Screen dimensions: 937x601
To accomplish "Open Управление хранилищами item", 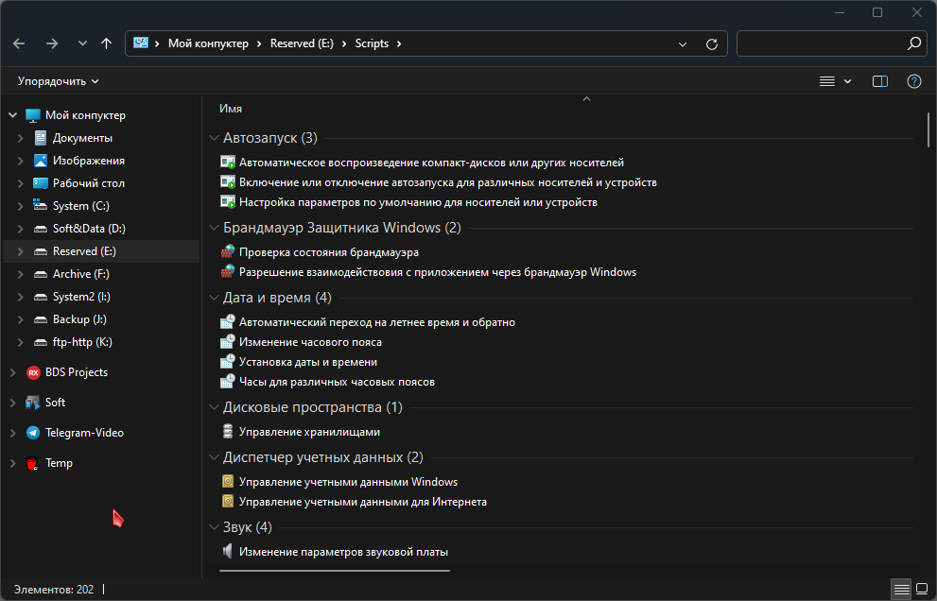I will [x=309, y=432].
